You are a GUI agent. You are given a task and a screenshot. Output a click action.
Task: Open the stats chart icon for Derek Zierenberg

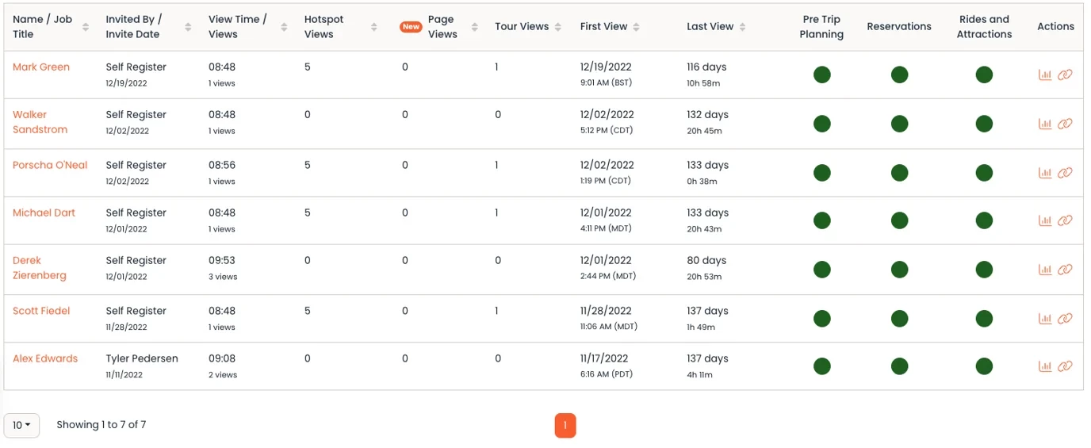(x=1045, y=270)
